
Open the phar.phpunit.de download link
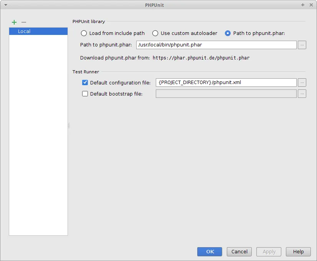(x=201, y=58)
